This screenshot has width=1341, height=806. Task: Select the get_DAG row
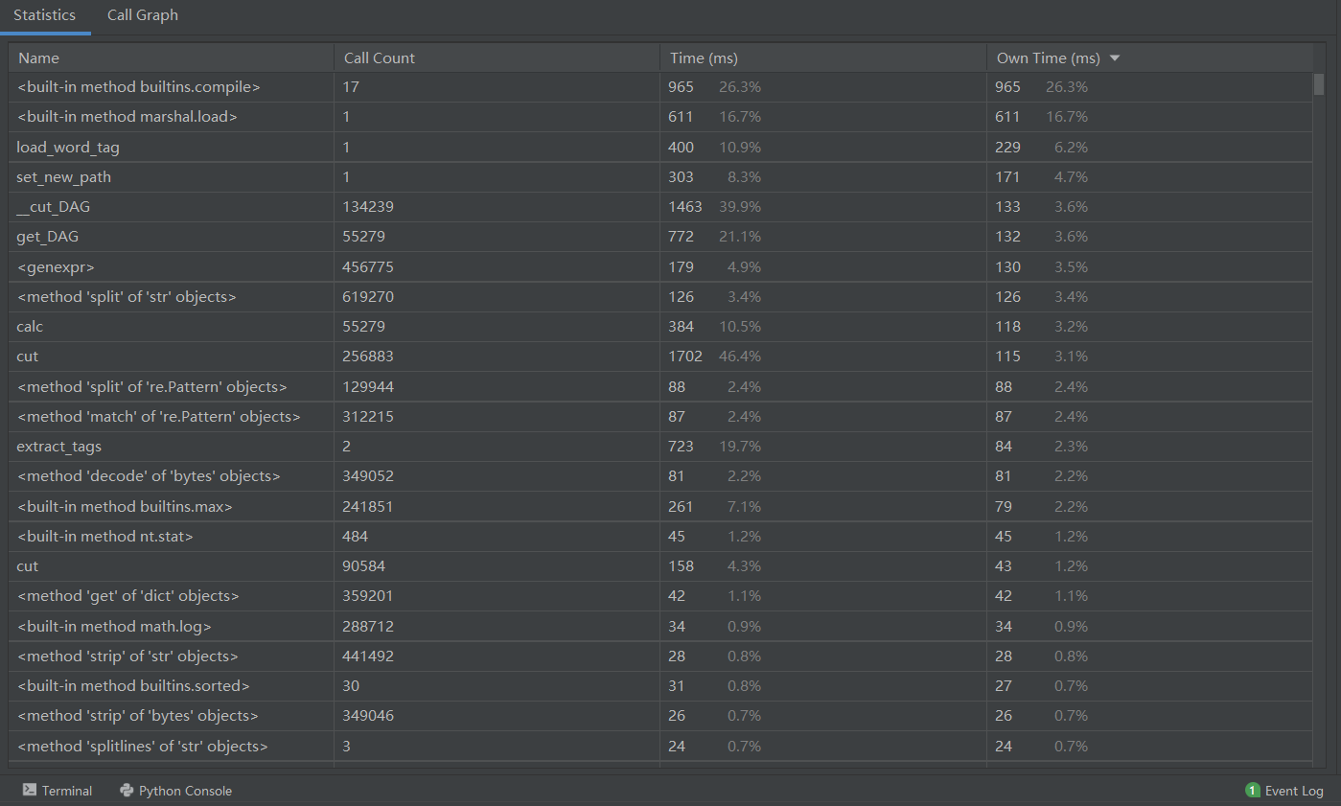[x=48, y=237]
